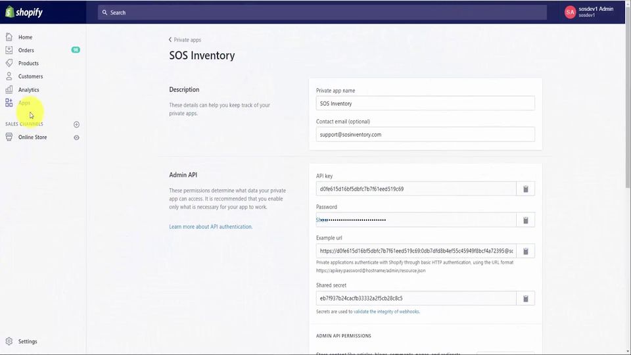Copy the Example url to clipboard
631x355 pixels.
click(526, 251)
